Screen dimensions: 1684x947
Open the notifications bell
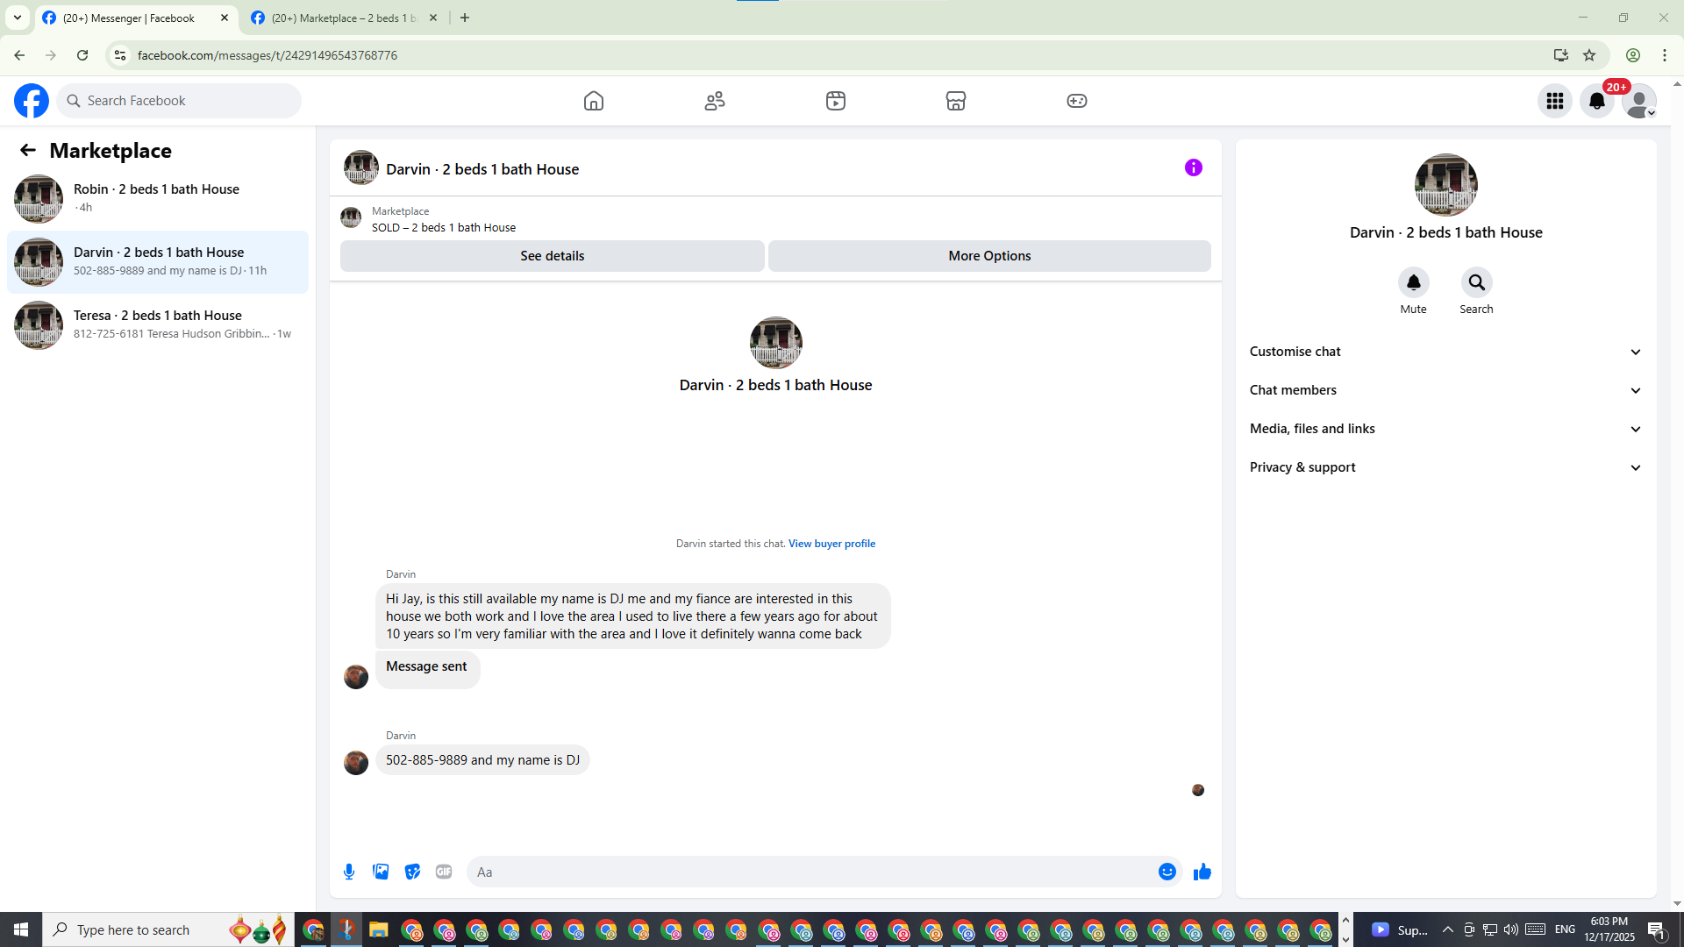pyautogui.click(x=1596, y=101)
